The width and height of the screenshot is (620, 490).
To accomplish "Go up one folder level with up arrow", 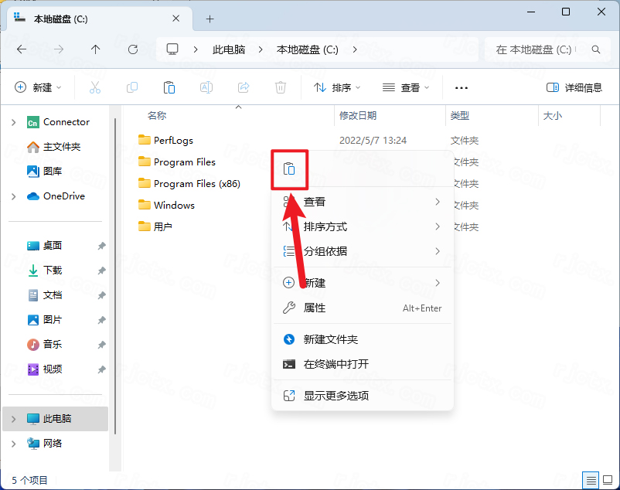I will click(96, 49).
